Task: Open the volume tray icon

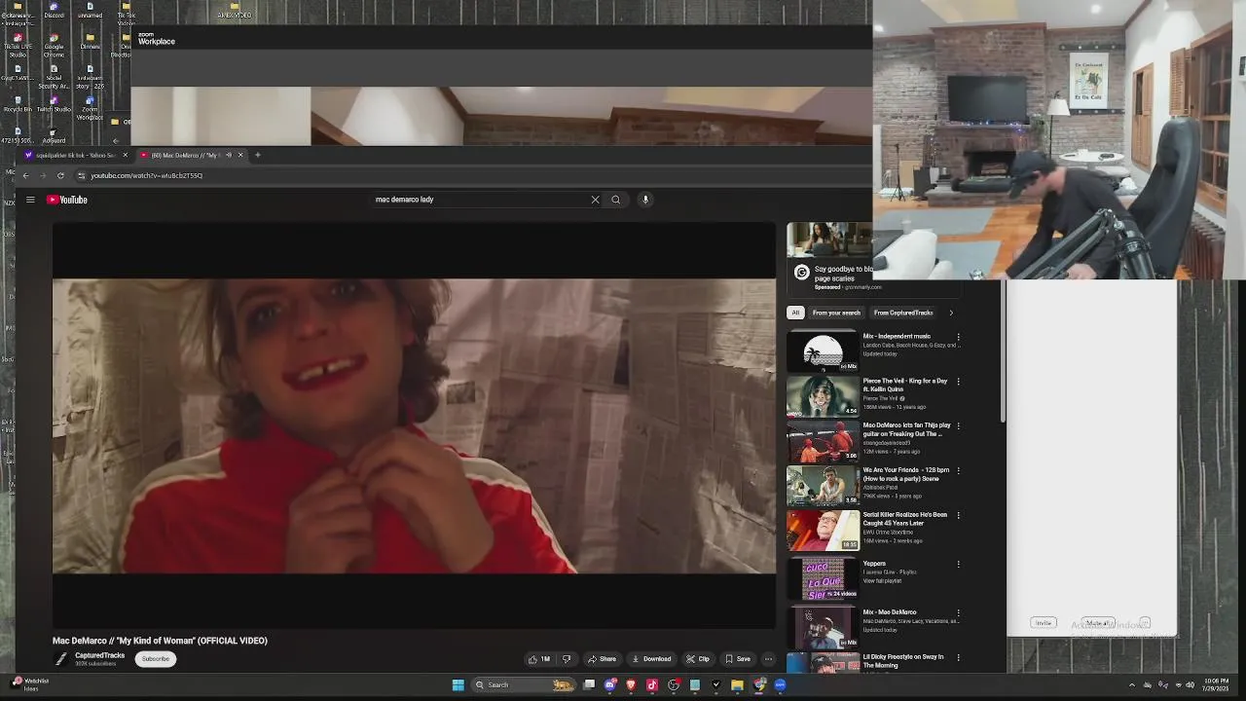Action: (x=1190, y=685)
